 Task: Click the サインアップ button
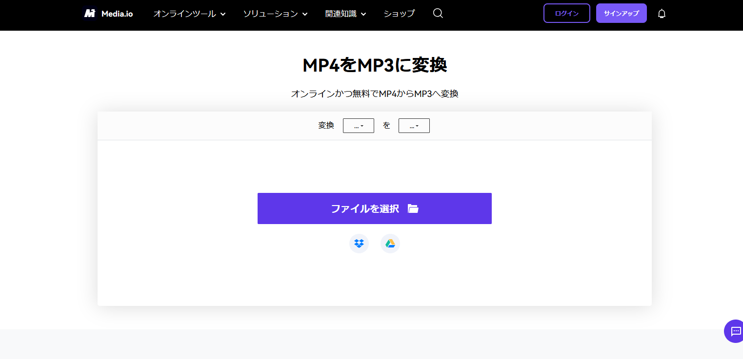coord(622,13)
